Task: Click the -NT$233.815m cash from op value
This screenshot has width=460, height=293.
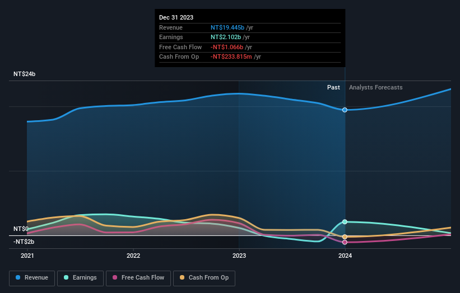Action: 231,57
